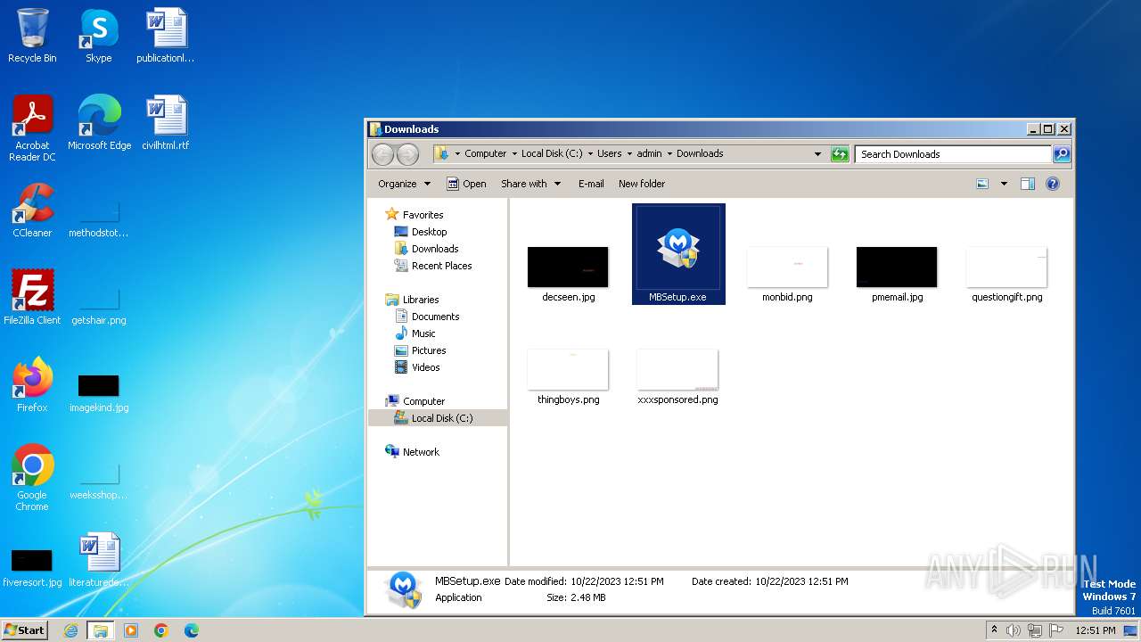Open Explorer help
Viewport: 1141px width, 642px height.
point(1053,184)
